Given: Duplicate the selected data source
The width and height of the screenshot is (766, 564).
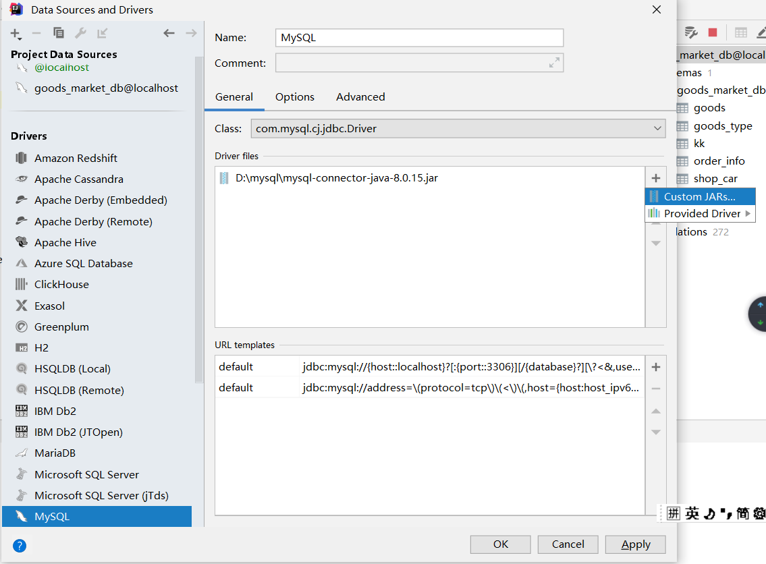Looking at the screenshot, I should 59,33.
